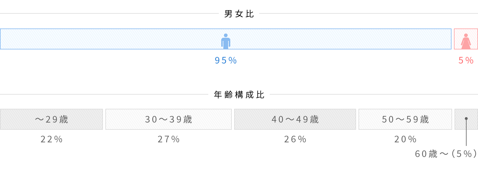Select the red 5% female label
Screen dimensions: 478x169
tap(466, 61)
